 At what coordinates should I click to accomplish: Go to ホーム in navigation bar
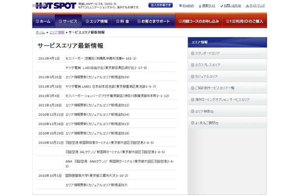pos(43,21)
